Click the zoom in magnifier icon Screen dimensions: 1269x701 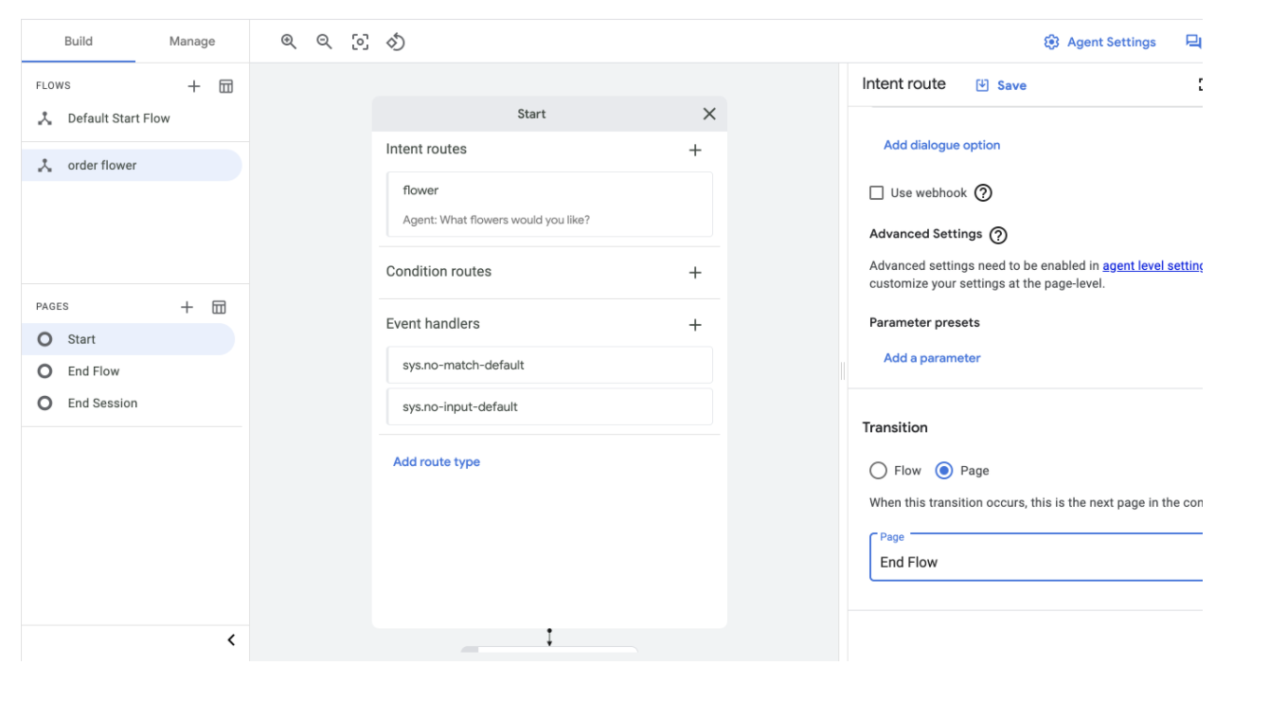click(289, 42)
